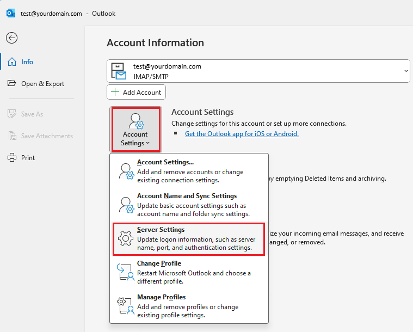Open the Info tab in sidebar
The width and height of the screenshot is (413, 332).
tap(27, 62)
